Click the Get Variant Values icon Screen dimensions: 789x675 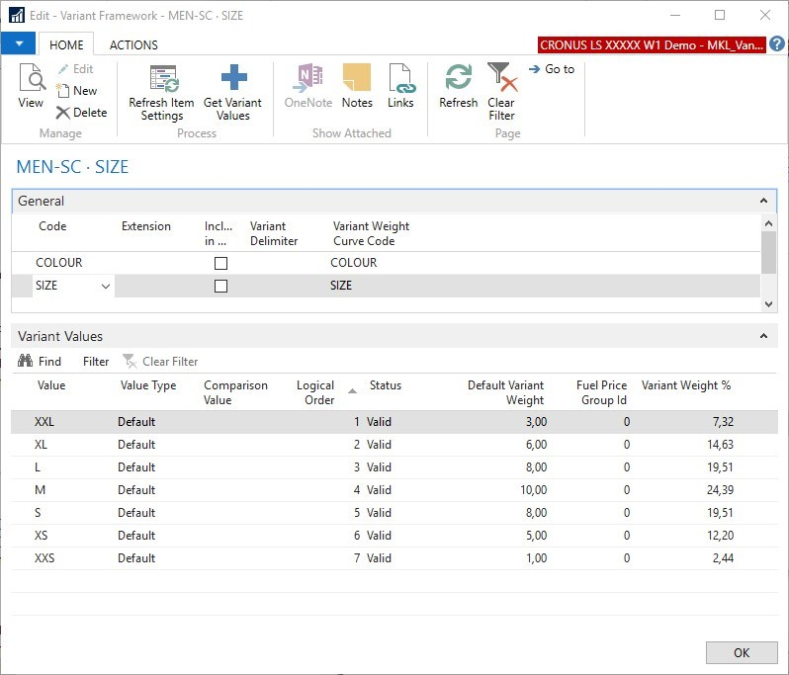[233, 79]
